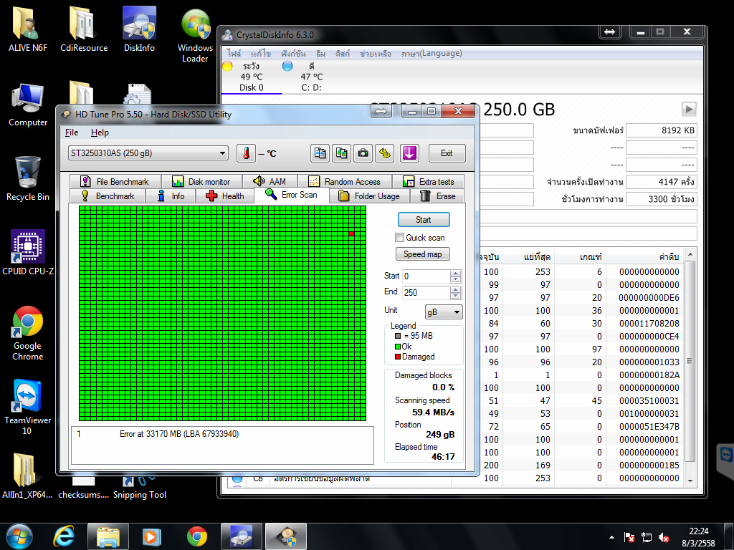
Task: Switch to the Health tab
Action: coord(224,196)
